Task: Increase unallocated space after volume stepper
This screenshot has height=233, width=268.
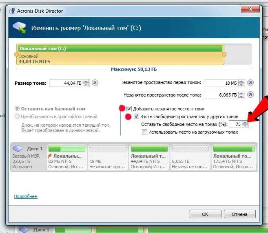Action: pos(241,93)
